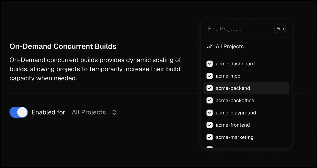
Task: Click the double-check All Projects icon
Action: pos(209,46)
